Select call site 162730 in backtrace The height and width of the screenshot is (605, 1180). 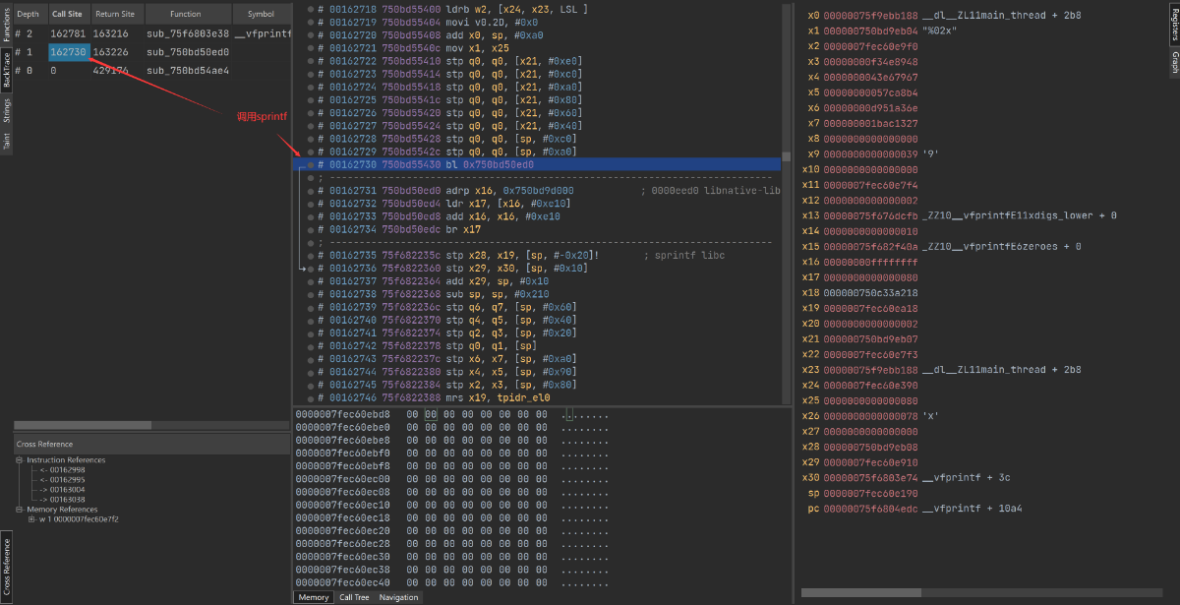(x=68, y=51)
